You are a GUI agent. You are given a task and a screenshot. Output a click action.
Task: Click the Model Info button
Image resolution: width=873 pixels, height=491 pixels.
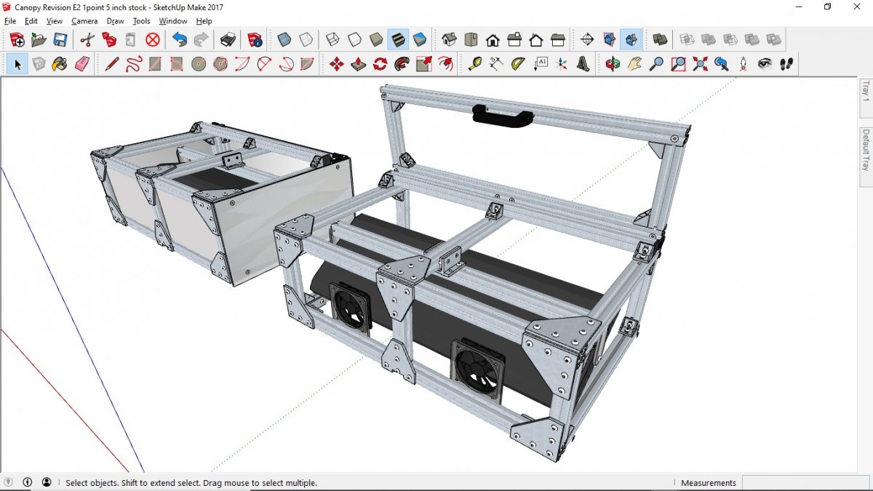pyautogui.click(x=255, y=39)
